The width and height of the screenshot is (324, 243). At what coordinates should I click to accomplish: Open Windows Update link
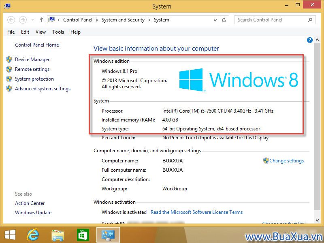[33, 213]
